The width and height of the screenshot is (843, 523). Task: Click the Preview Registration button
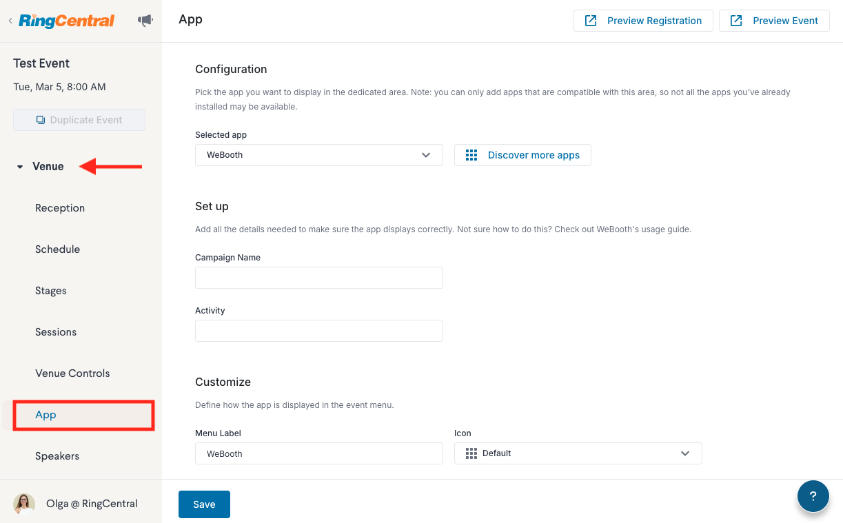643,21
